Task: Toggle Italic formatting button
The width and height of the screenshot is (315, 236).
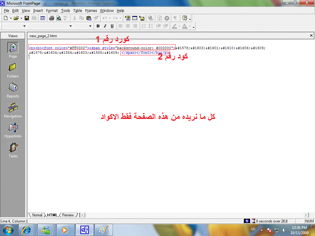Action: pos(105,26)
